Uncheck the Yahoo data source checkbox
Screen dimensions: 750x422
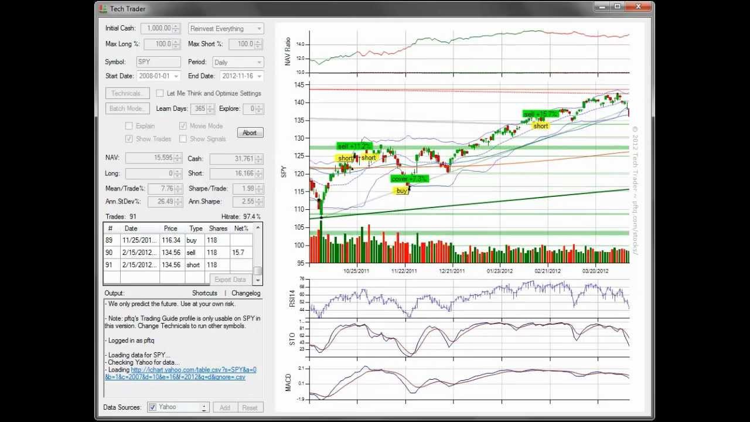pos(152,407)
